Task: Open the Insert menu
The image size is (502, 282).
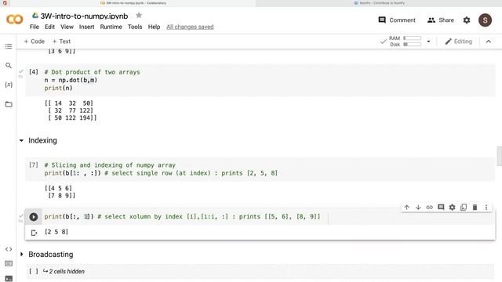Action: click(x=87, y=27)
